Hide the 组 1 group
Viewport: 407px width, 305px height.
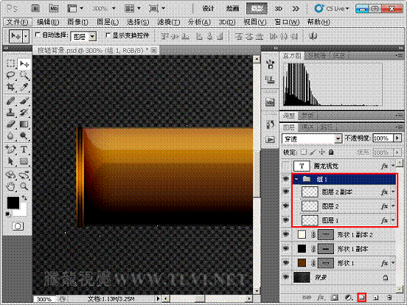pos(286,179)
